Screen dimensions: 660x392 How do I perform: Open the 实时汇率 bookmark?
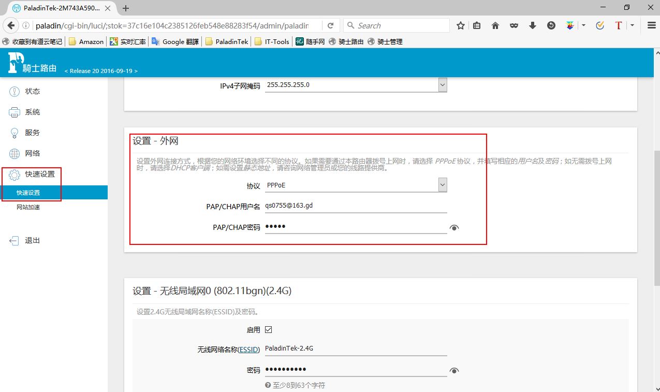click(128, 41)
